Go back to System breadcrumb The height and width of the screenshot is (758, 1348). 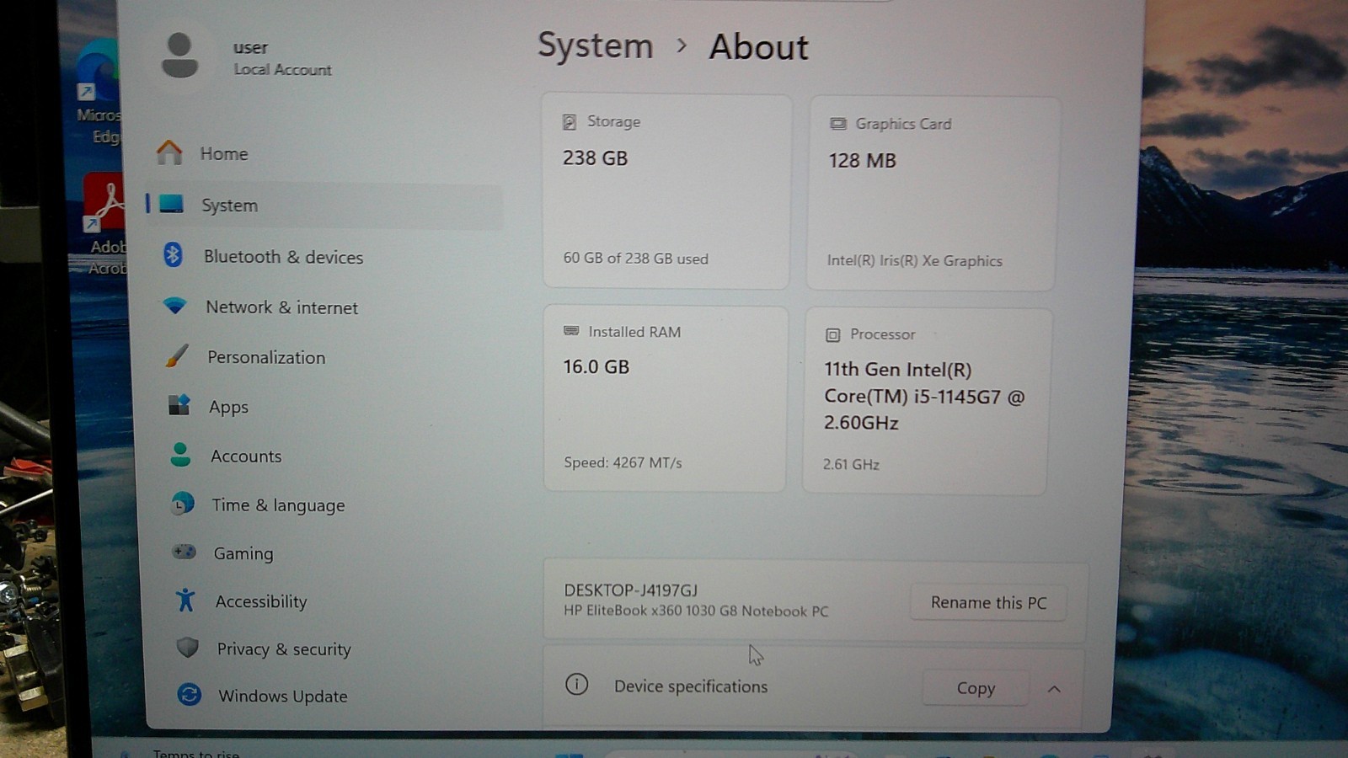tap(596, 45)
